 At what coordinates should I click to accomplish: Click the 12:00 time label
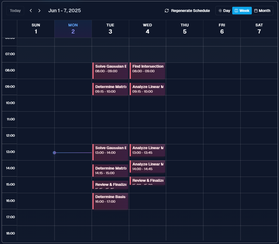[x=10, y=136]
